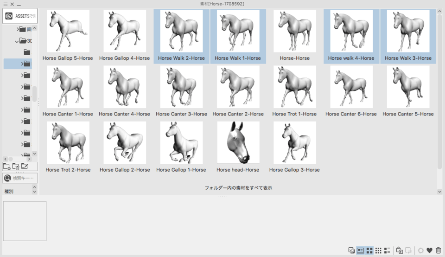The image size is (445, 257).
Task: Click the delete folder icon
Action: (16, 167)
